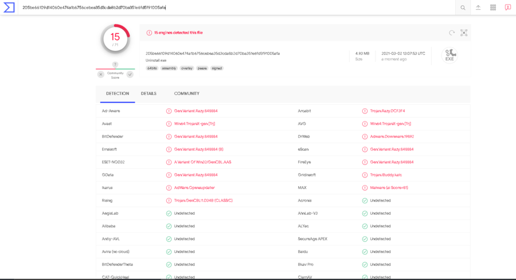
Task: Click the AhnLab-V3 engine name
Action: tap(308, 214)
